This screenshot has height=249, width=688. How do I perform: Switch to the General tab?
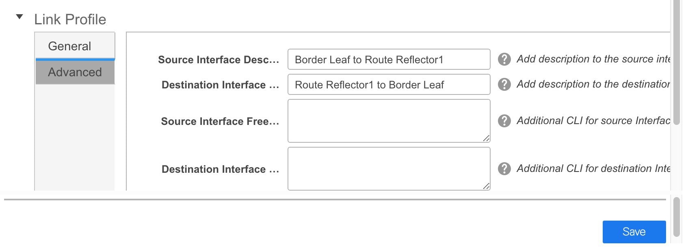click(69, 46)
